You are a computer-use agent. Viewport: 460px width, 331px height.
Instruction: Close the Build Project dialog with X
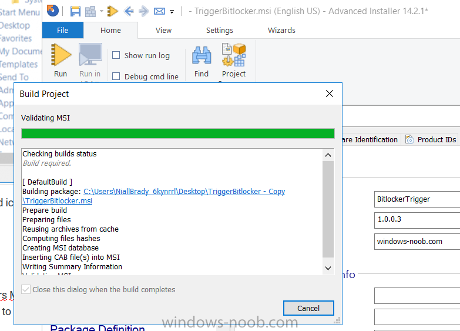click(x=330, y=93)
